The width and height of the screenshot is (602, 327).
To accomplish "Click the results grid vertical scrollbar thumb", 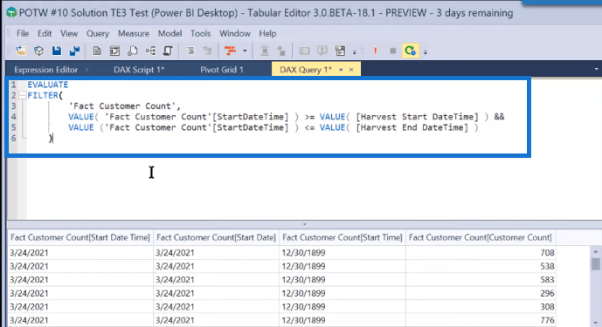I will [596, 263].
